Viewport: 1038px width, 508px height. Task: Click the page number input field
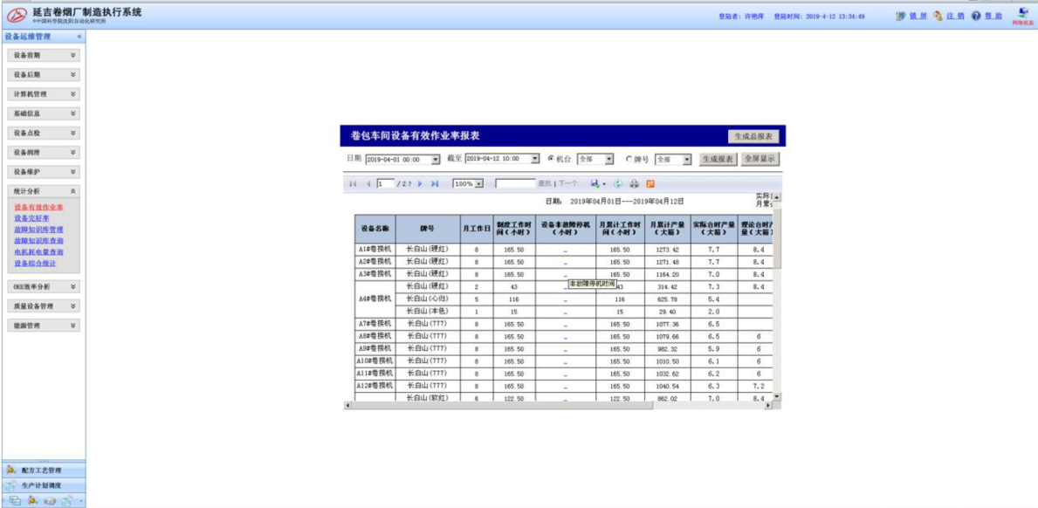[385, 184]
